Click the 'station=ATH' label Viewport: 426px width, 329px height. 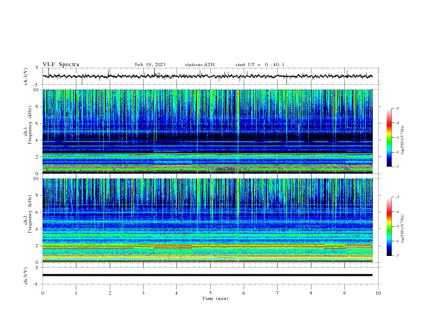point(200,65)
